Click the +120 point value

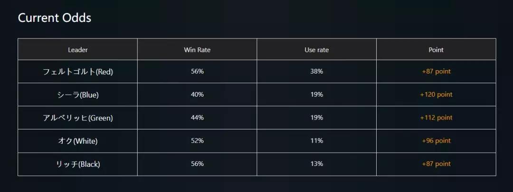click(436, 95)
